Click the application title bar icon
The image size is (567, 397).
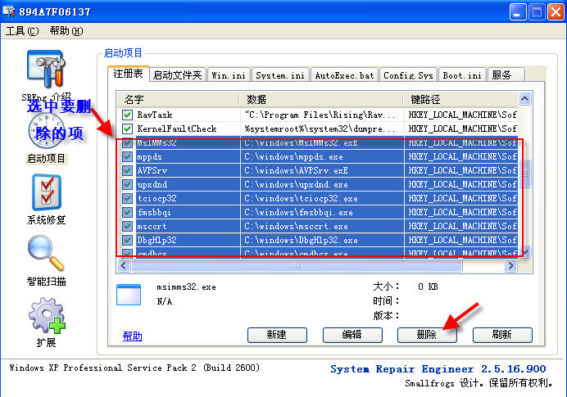pyautogui.click(x=8, y=11)
